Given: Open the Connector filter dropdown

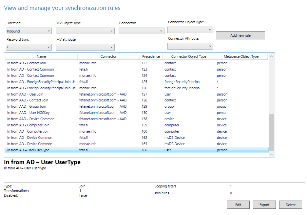Looking at the screenshot, I should click(x=141, y=31).
